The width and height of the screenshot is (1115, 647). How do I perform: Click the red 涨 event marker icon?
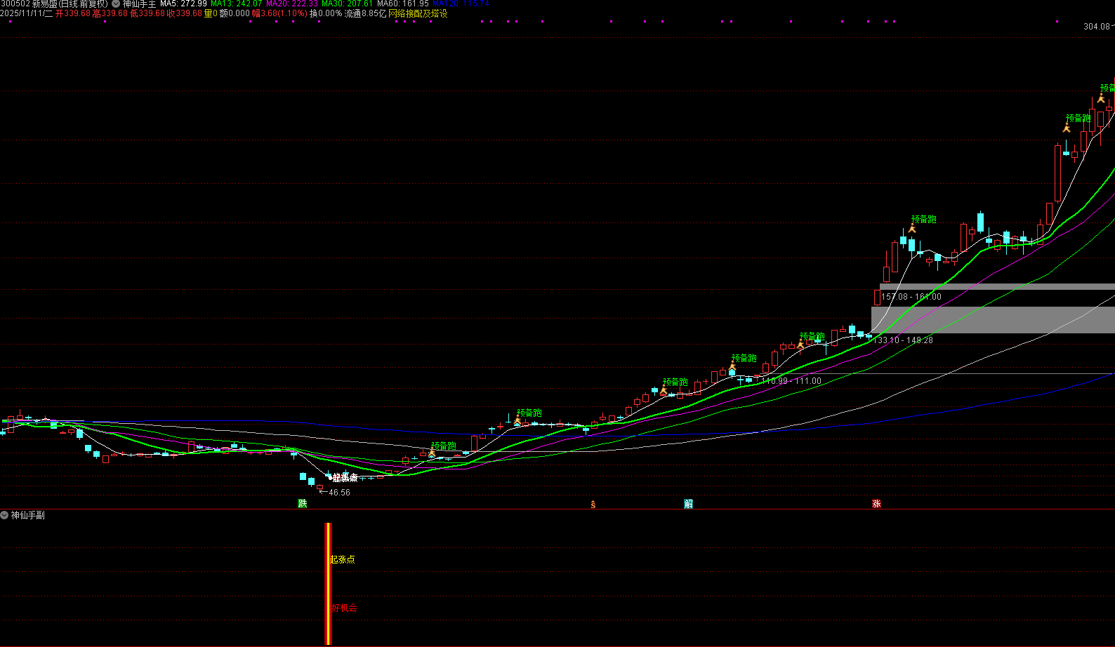(x=876, y=504)
